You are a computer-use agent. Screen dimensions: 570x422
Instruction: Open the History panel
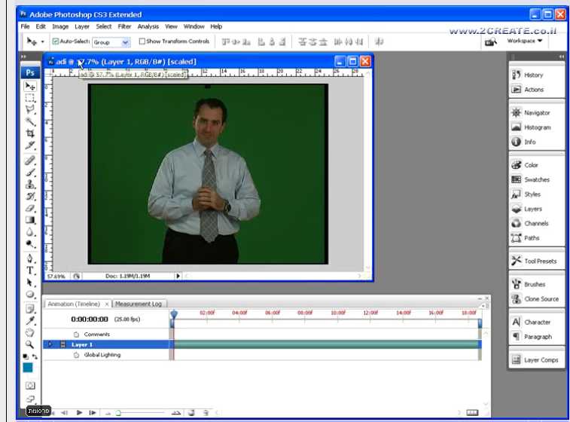tap(533, 75)
